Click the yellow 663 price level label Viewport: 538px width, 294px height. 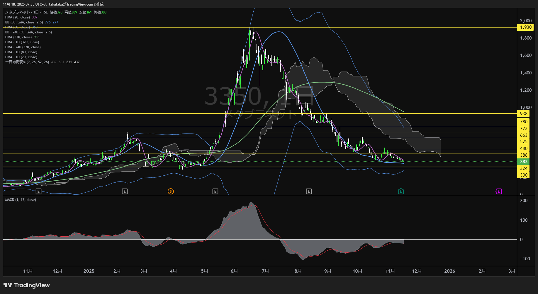(x=524, y=135)
